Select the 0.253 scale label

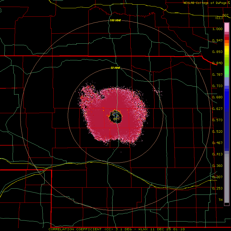[217, 188]
